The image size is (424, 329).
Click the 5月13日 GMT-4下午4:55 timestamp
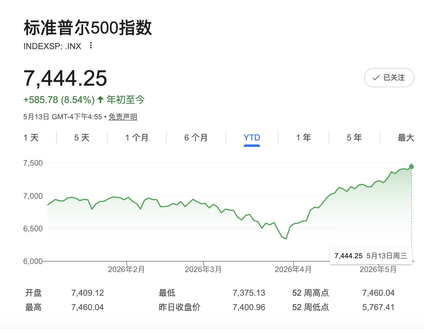(x=63, y=117)
